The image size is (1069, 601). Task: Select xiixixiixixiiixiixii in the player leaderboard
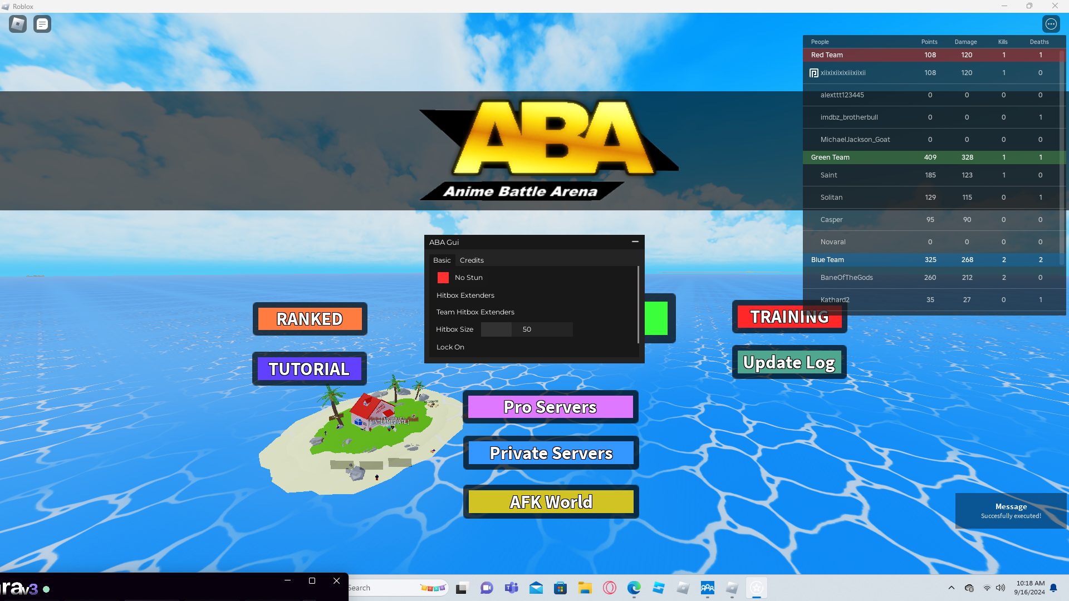click(843, 73)
